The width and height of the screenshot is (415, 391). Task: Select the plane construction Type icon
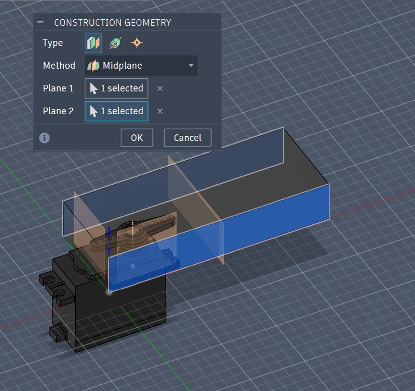click(92, 43)
